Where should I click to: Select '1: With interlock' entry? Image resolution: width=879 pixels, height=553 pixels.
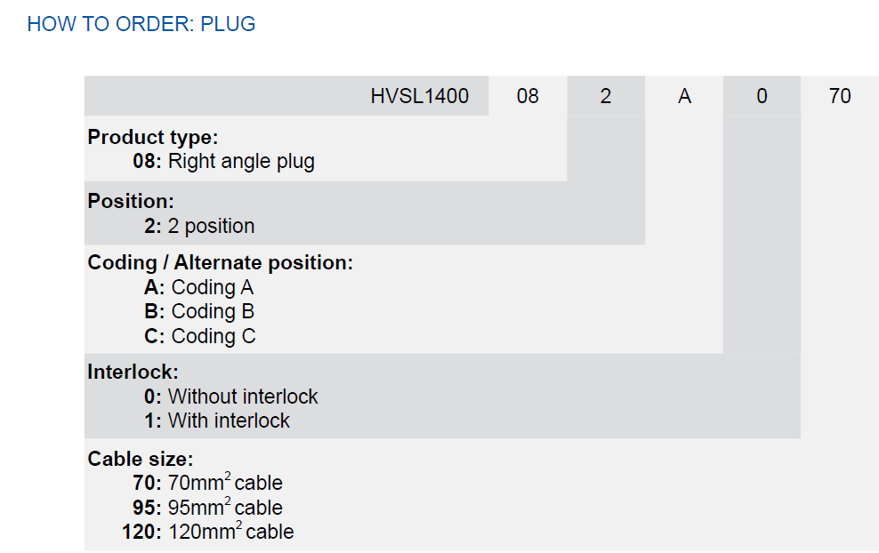click(216, 421)
